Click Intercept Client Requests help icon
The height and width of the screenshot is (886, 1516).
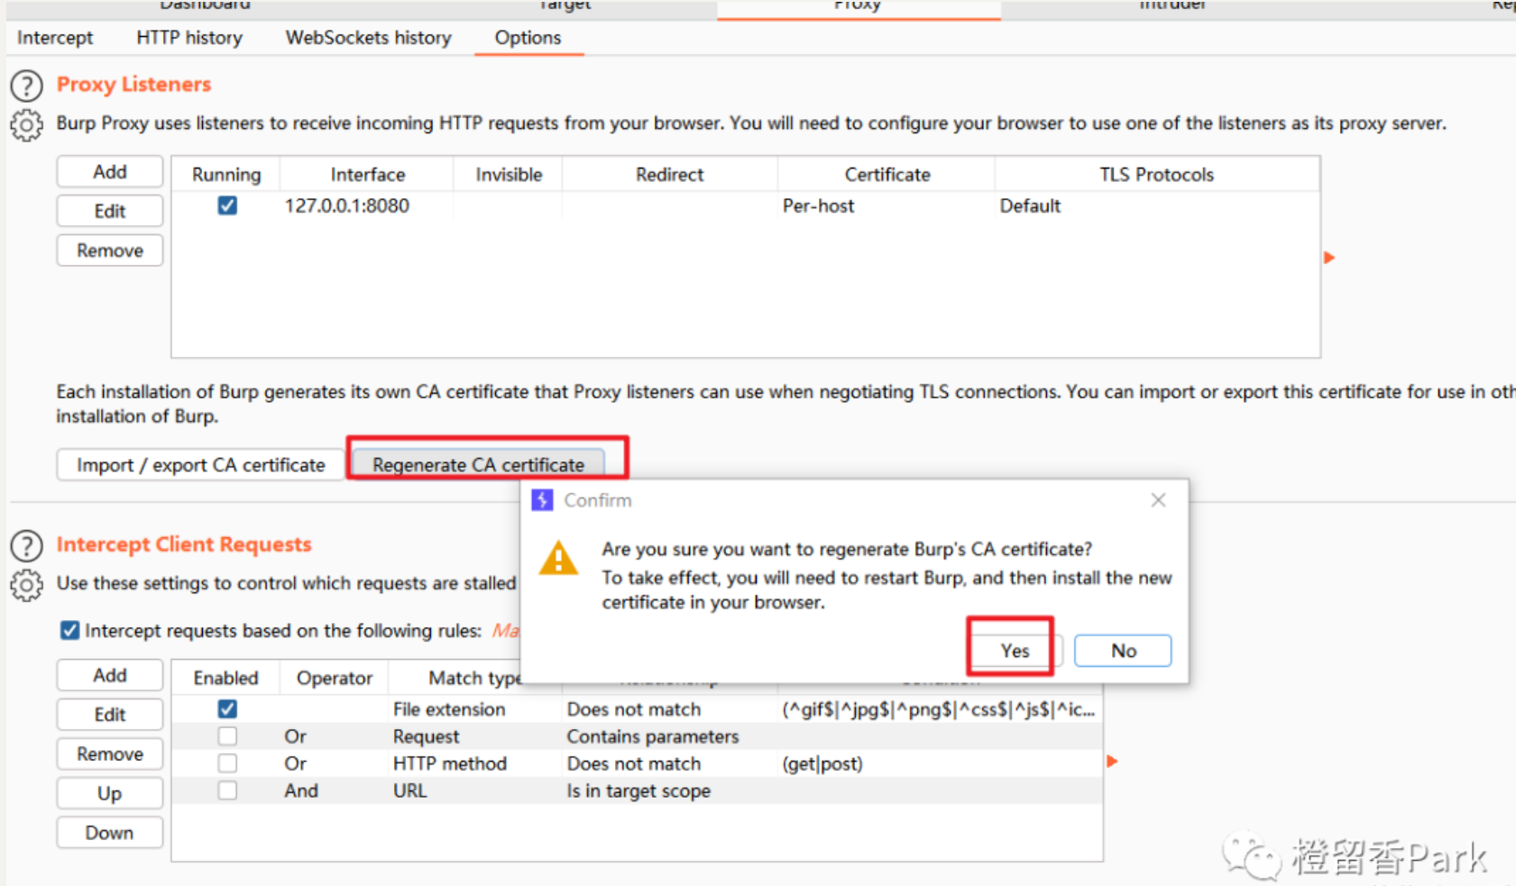[26, 545]
